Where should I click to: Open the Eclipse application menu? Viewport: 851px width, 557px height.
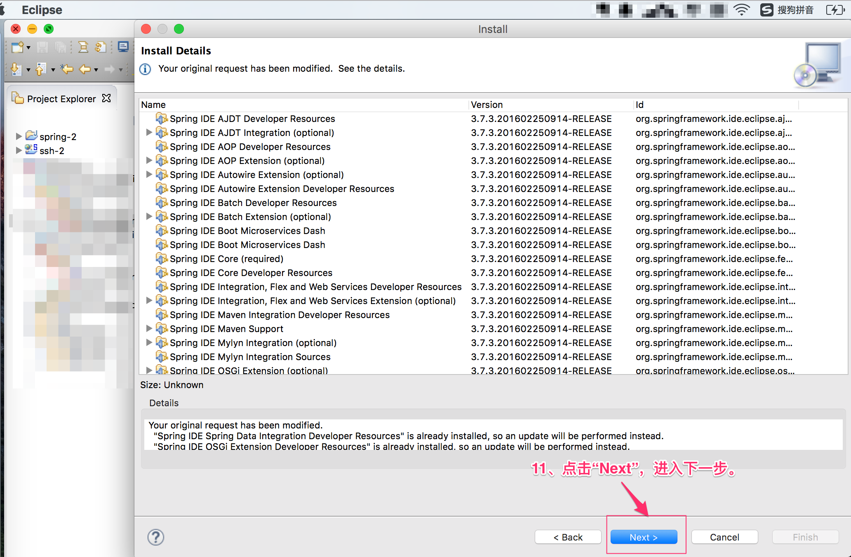pos(42,9)
